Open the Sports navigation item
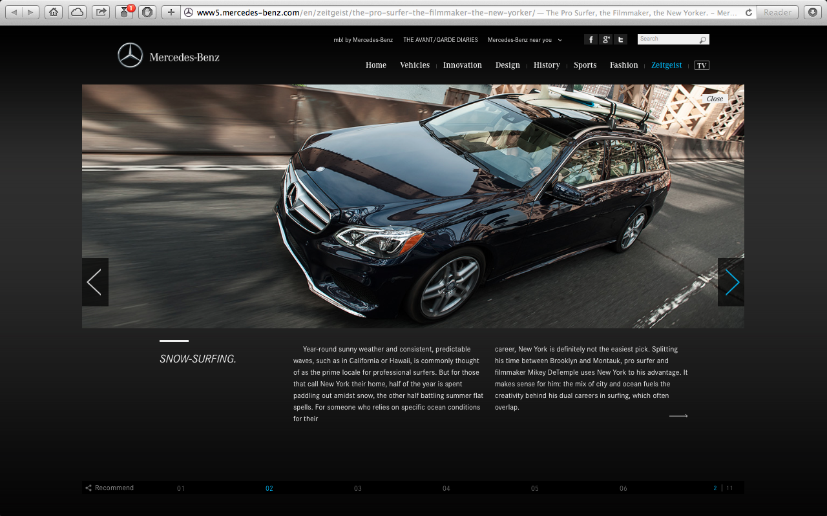 click(x=585, y=65)
